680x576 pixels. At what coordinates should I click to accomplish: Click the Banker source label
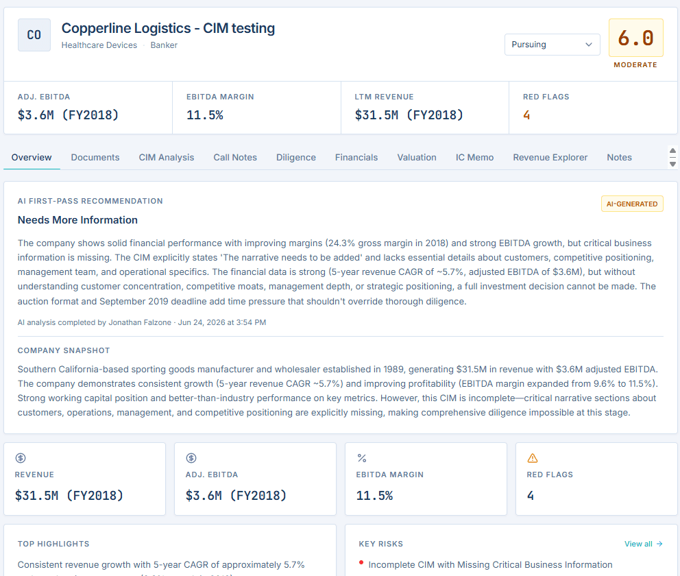164,45
